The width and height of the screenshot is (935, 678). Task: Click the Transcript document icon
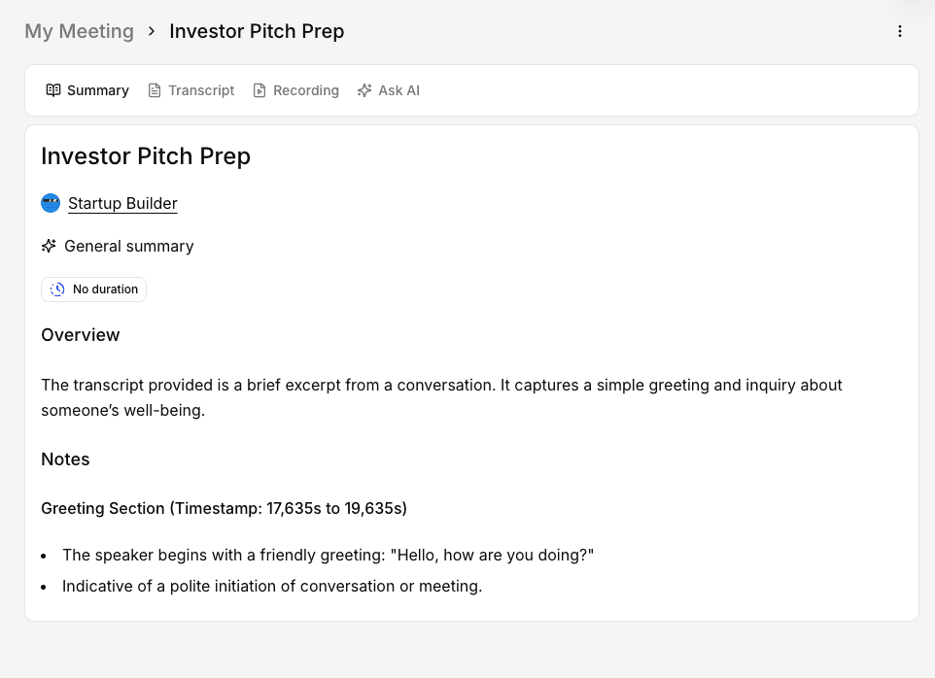[155, 90]
